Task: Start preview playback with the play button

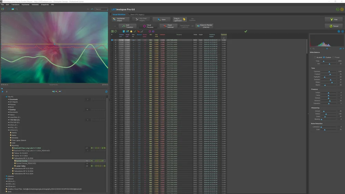Action: (3, 91)
